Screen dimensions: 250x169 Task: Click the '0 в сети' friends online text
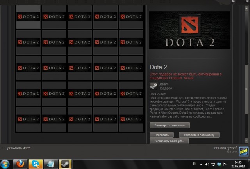(232, 152)
